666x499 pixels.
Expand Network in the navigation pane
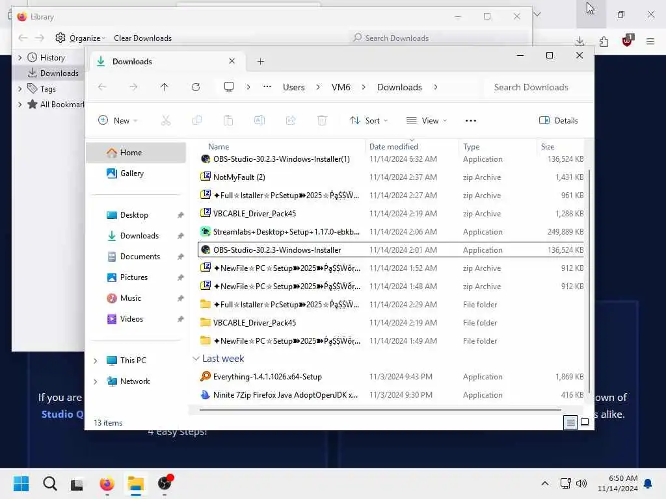96,381
